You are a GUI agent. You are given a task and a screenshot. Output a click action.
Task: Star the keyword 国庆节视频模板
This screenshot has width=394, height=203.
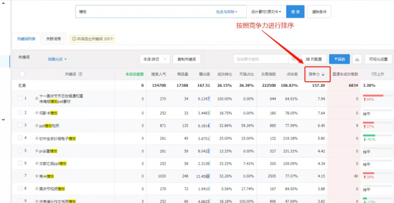pyautogui.click(x=37, y=189)
